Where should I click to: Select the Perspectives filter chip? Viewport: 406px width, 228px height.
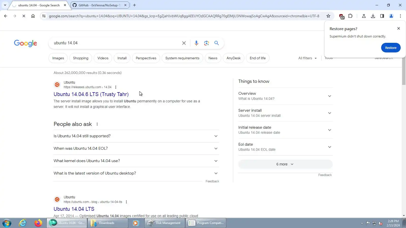click(x=146, y=58)
